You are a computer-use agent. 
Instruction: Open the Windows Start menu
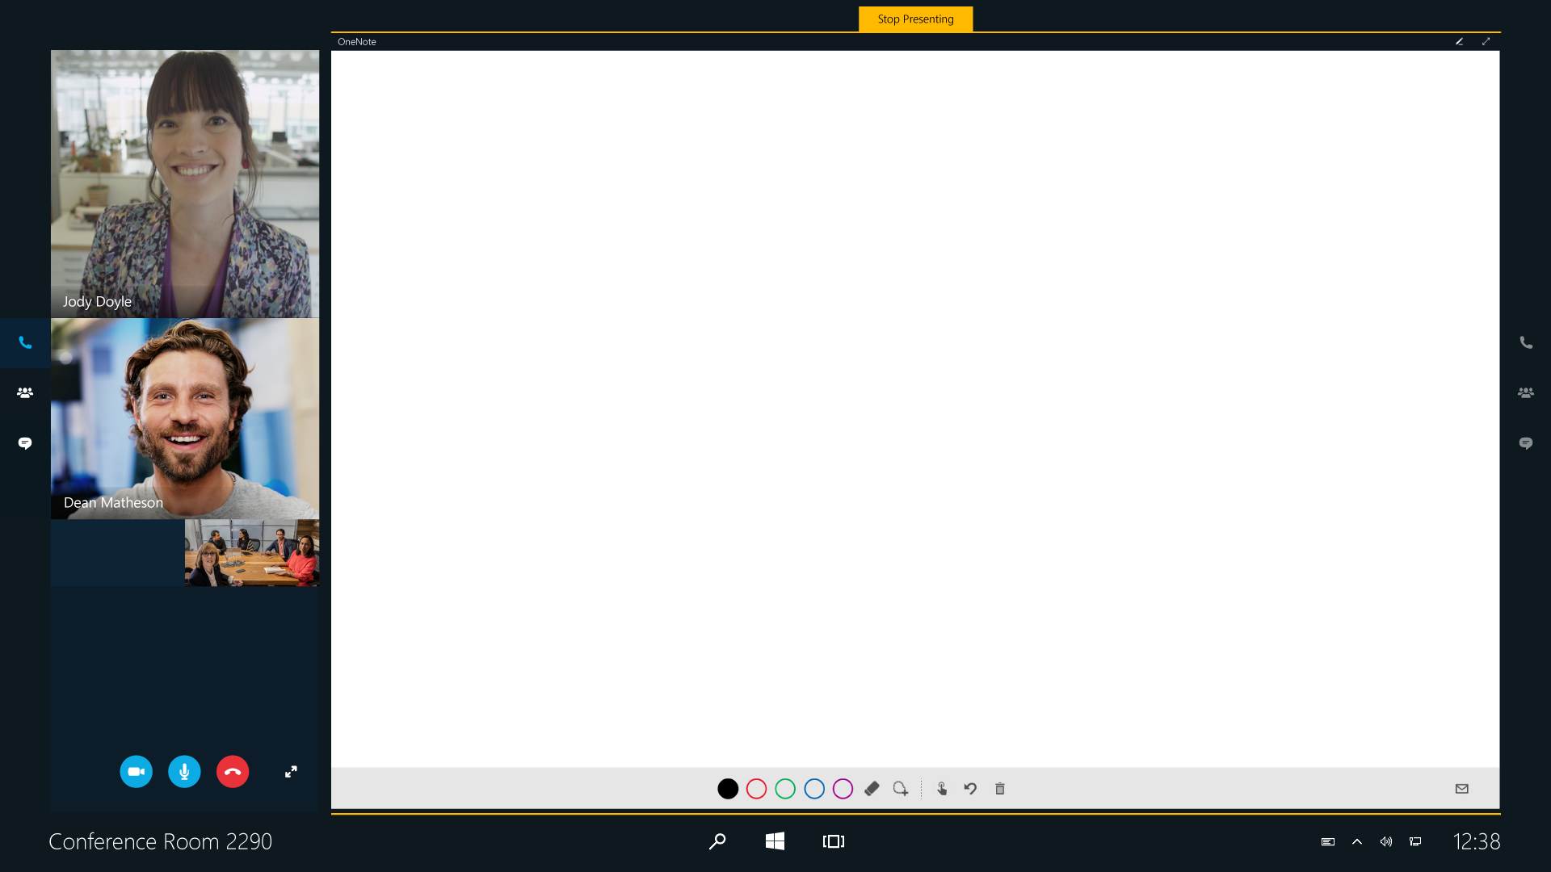coord(775,841)
